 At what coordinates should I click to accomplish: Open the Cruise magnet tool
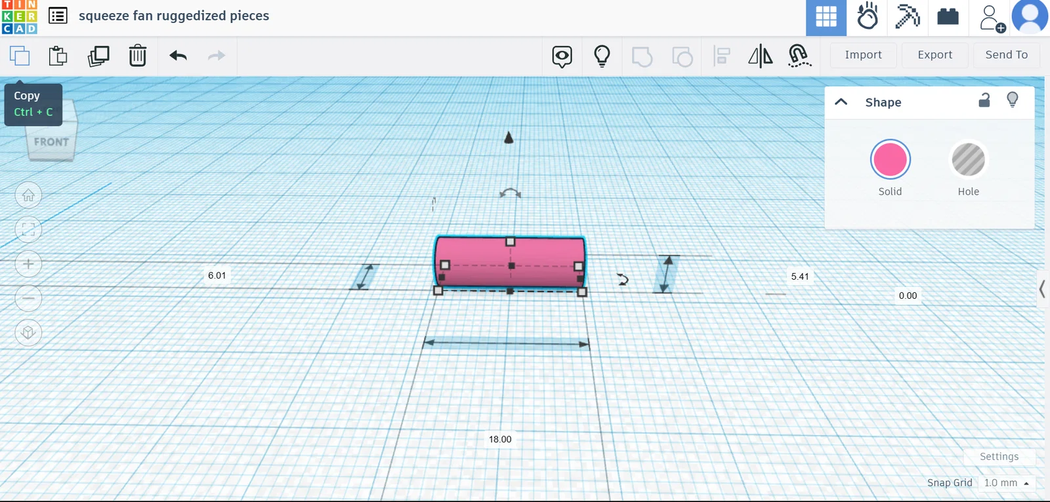[x=799, y=56]
